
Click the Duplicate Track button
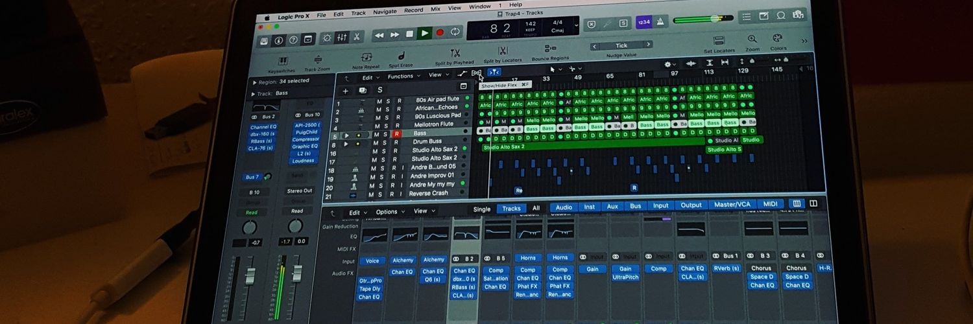(x=363, y=90)
